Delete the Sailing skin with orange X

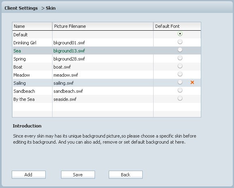[192, 82]
